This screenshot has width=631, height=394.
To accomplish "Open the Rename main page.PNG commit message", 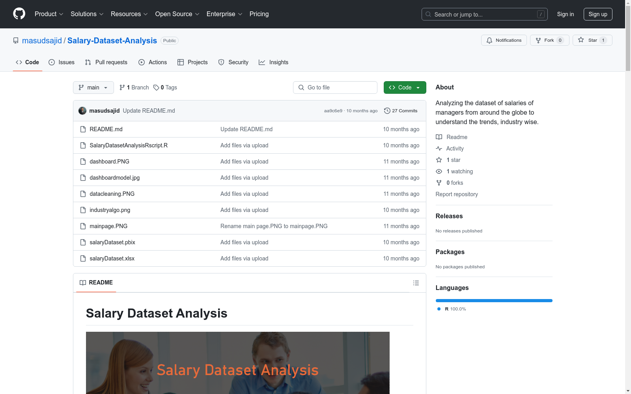I will point(274,226).
